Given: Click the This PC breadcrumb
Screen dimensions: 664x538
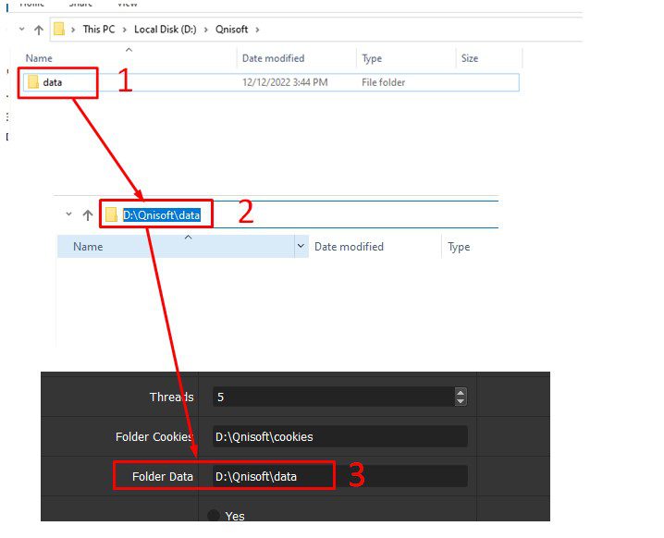Looking at the screenshot, I should click(99, 30).
